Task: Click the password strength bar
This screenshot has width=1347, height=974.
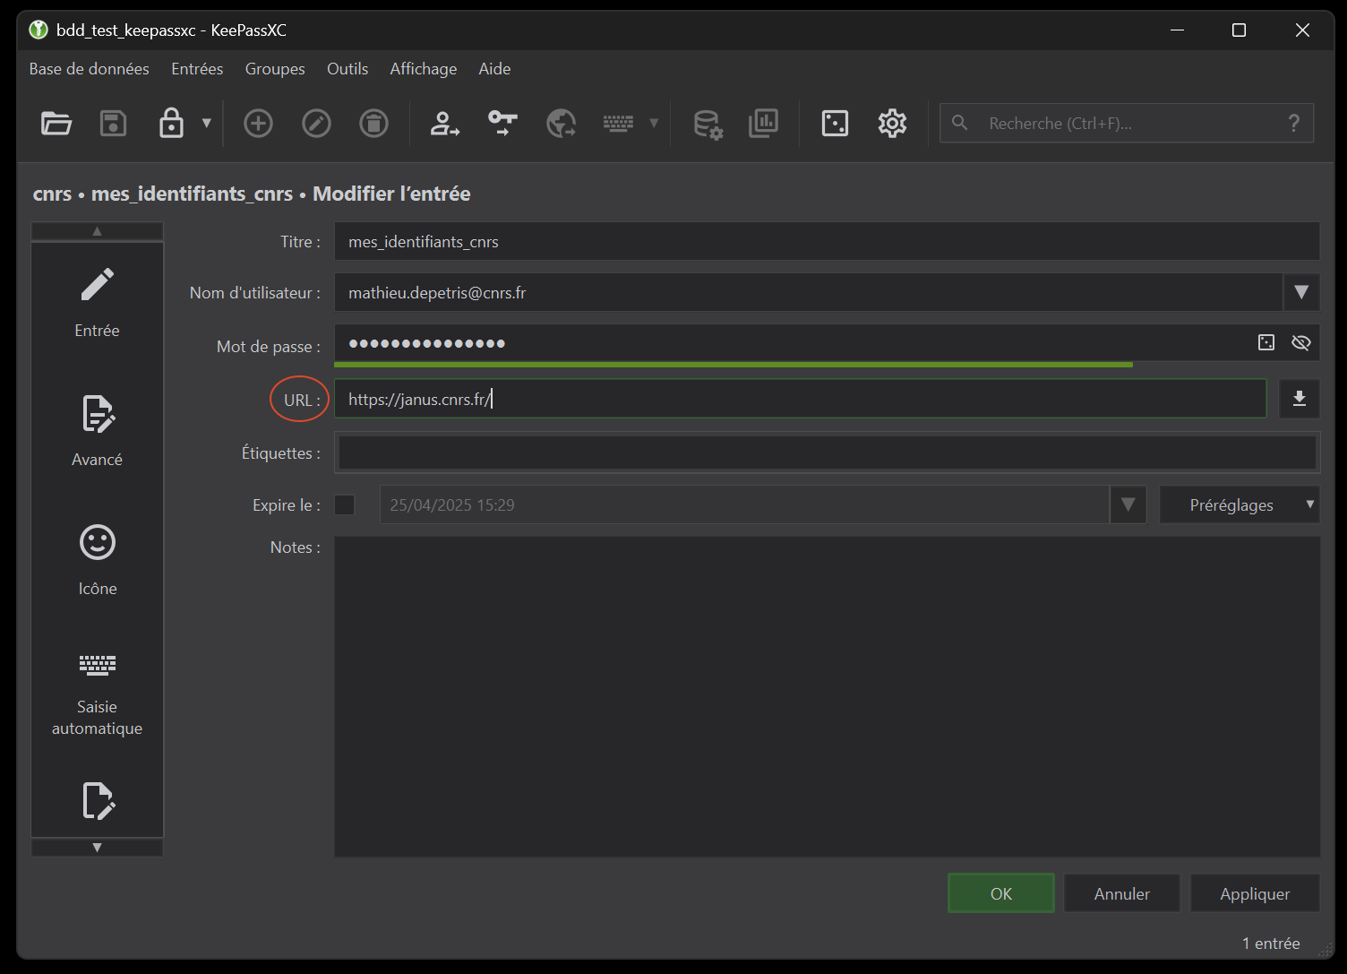Action: click(734, 365)
